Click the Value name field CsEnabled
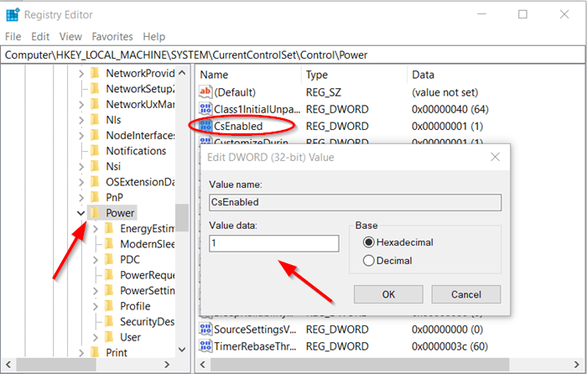587x374 pixels. tap(355, 202)
